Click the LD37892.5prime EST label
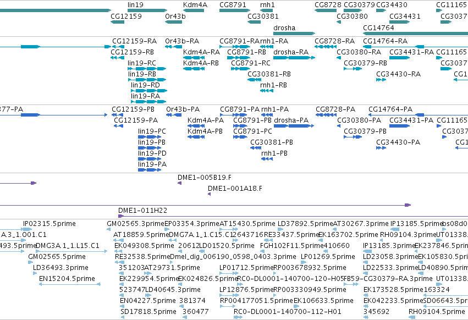Image resolution: width=468 pixels, height=320 pixels. [305, 224]
